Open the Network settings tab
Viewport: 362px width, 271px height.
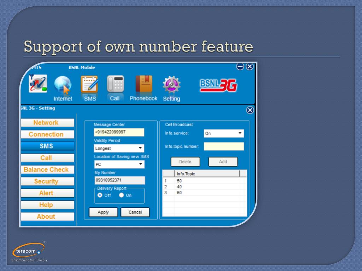47,122
